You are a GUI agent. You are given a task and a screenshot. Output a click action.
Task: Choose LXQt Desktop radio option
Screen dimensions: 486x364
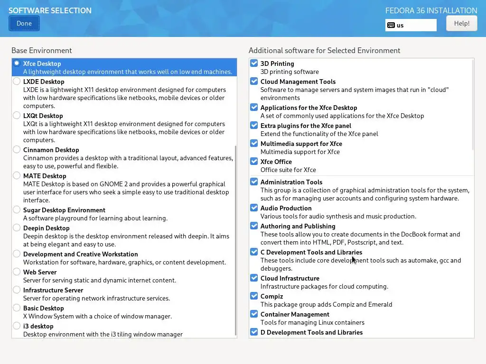pyautogui.click(x=17, y=115)
